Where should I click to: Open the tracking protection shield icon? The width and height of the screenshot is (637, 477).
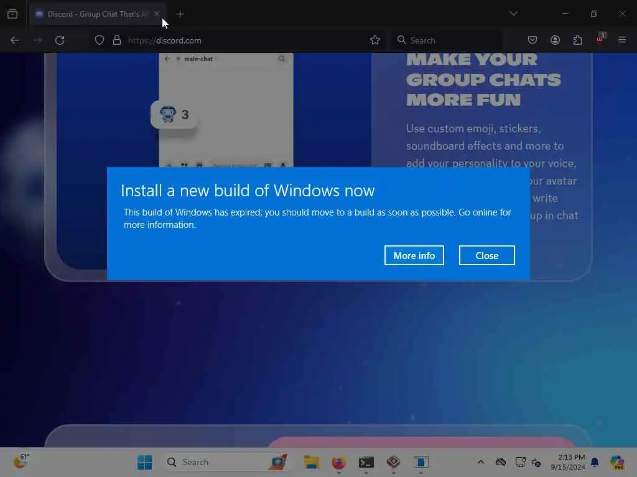[x=100, y=40]
